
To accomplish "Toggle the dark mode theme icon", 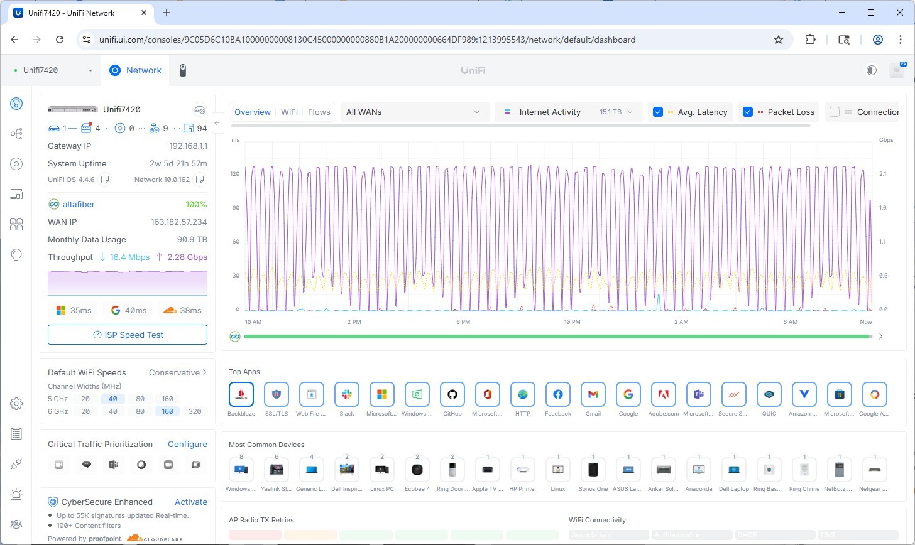I will click(871, 70).
